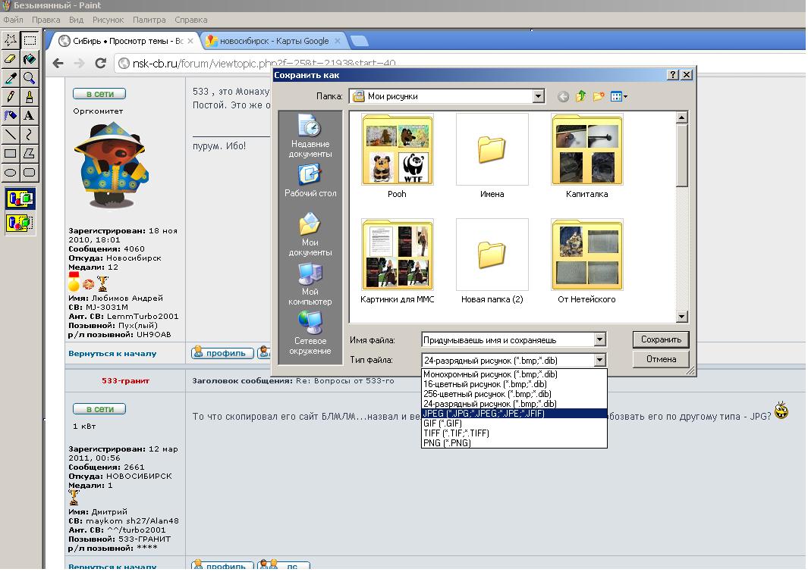Enable the opaque selection mode option

pos(20,199)
